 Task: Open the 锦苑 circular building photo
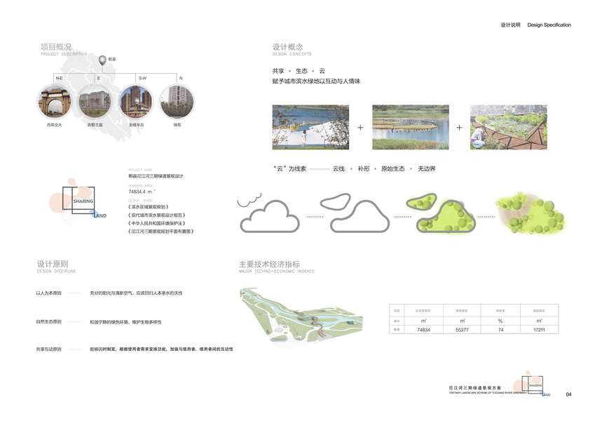177,102
